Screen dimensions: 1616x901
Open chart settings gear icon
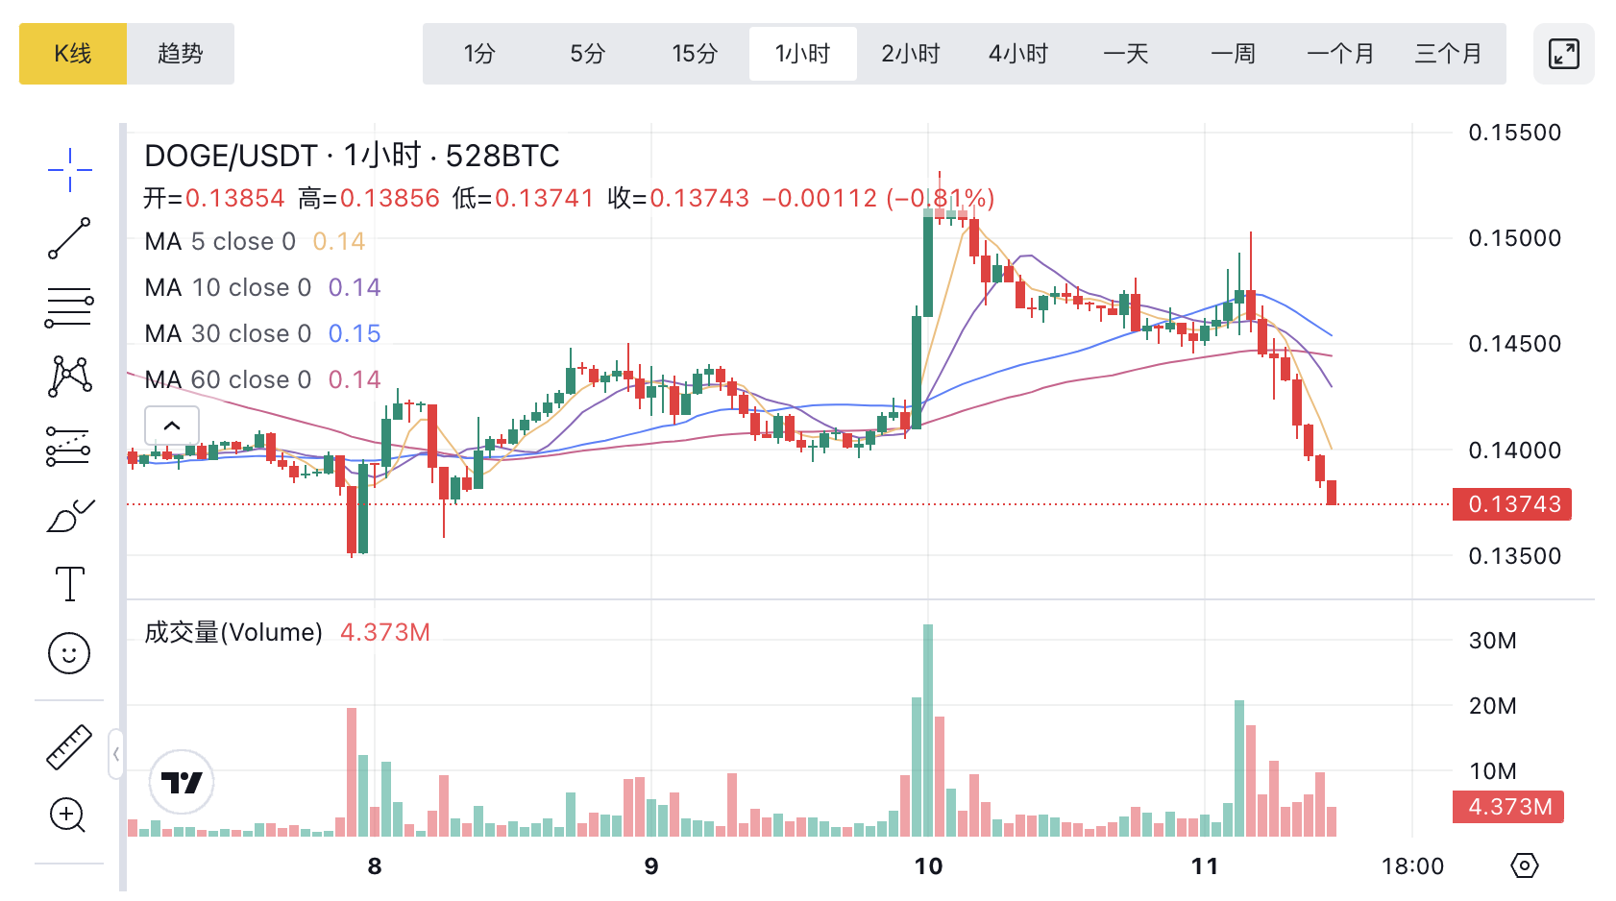(x=1524, y=865)
